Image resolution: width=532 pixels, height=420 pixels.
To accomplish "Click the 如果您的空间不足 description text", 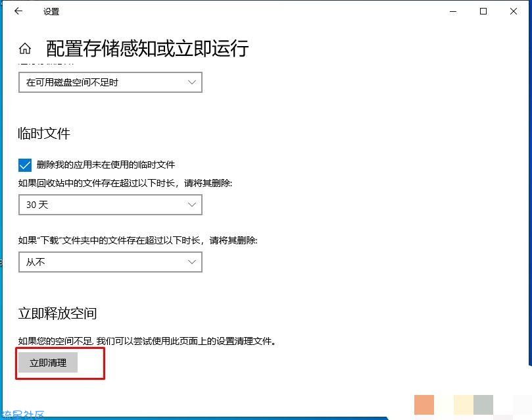I will pyautogui.click(x=147, y=341).
